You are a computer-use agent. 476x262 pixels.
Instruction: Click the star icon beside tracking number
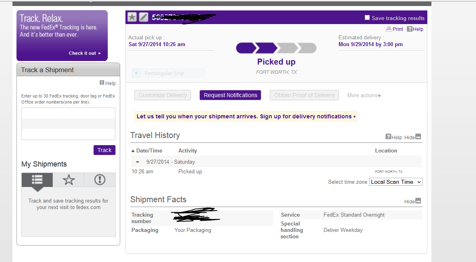coord(132,17)
